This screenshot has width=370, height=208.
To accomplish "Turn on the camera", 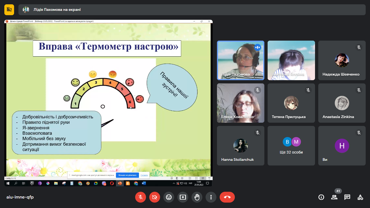I will pos(155,197).
